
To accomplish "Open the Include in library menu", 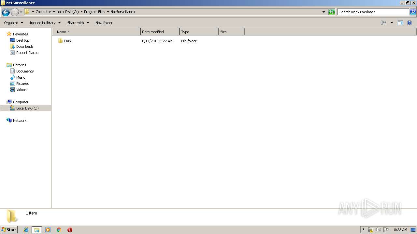I will pos(45,23).
